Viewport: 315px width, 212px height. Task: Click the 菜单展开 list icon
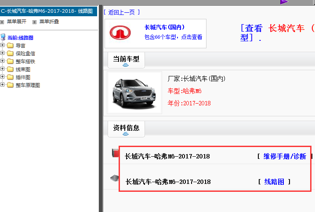pyautogui.click(x=2, y=22)
